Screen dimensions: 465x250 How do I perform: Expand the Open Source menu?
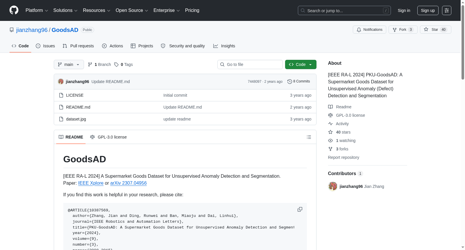pyautogui.click(x=132, y=10)
